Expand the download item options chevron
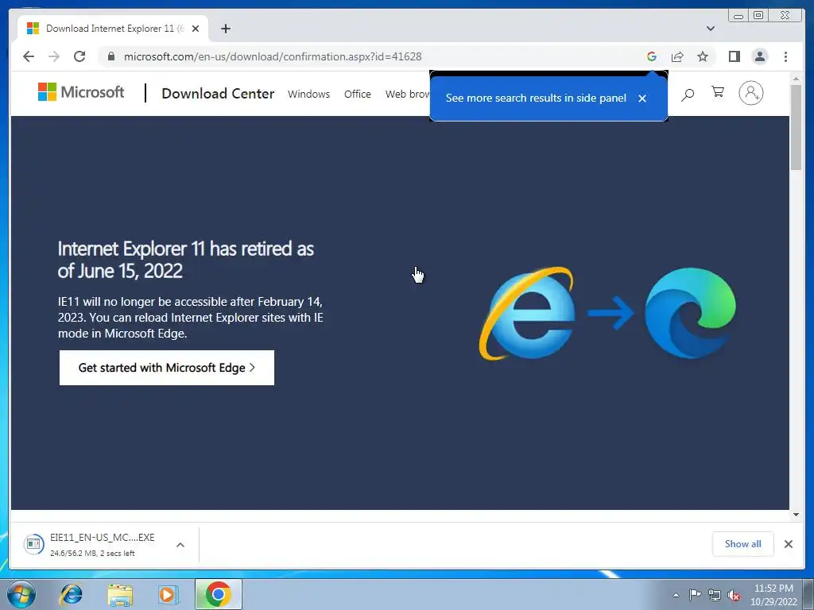 click(x=180, y=545)
